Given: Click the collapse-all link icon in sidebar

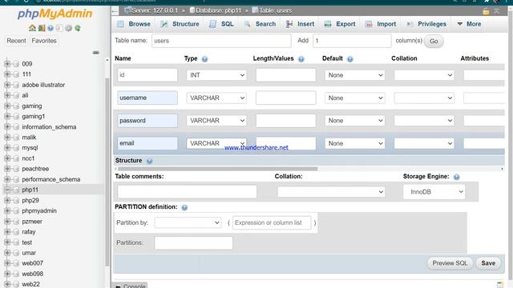Looking at the screenshot, I should coord(96,53).
